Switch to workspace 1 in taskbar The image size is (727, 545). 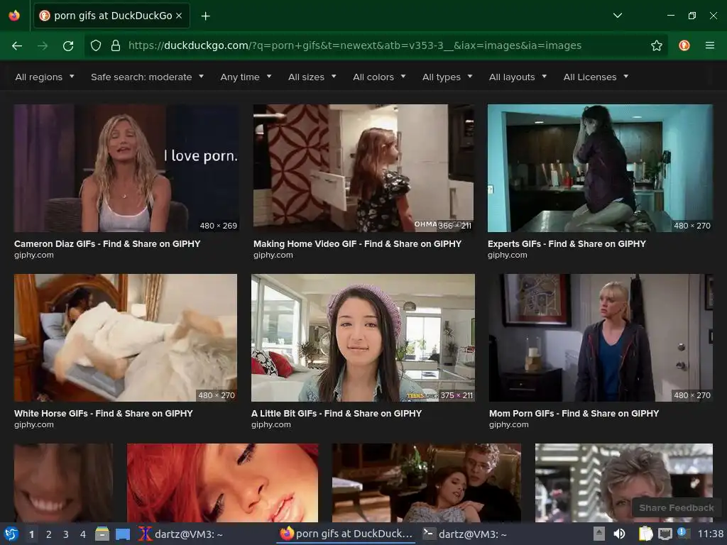pyautogui.click(x=31, y=534)
